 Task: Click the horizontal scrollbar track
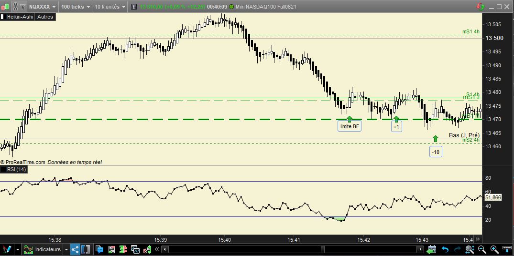pyautogui.click(x=293, y=250)
